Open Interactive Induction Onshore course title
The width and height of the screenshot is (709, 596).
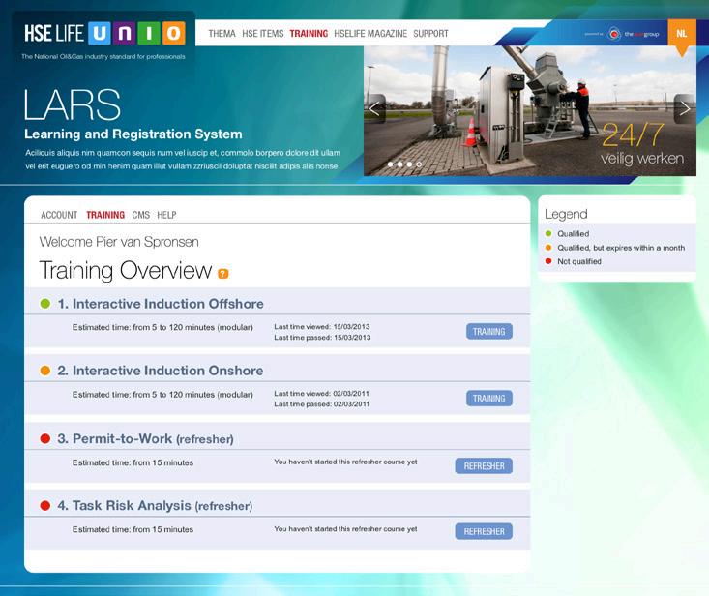[x=160, y=371]
